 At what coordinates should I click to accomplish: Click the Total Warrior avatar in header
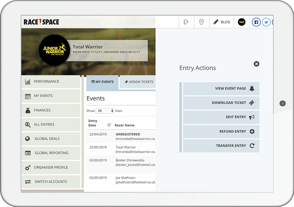[241, 22]
